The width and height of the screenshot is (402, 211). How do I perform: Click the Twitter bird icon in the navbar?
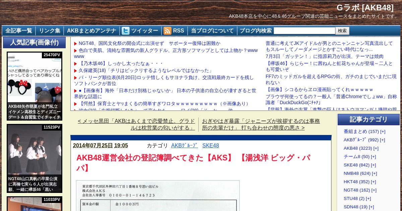126,31
